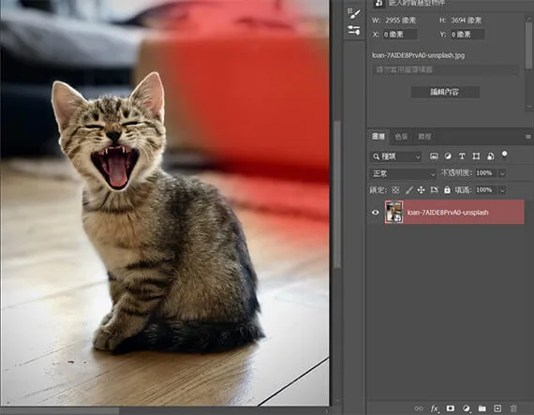
Task: Click the X position input field
Action: [400, 35]
